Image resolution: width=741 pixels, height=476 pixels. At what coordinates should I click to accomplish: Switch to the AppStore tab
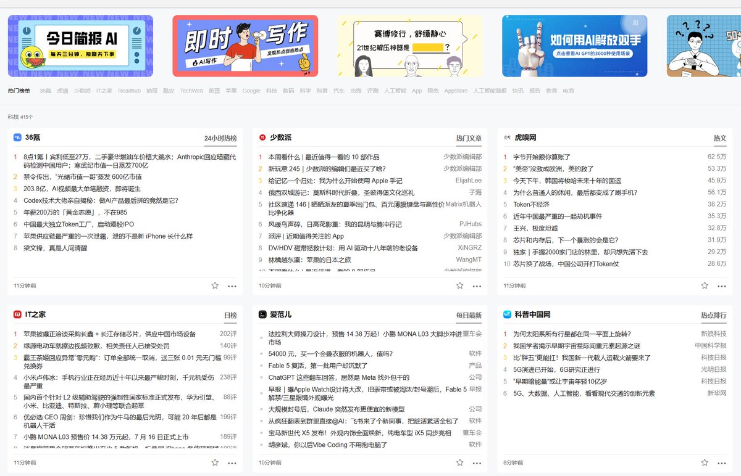tap(456, 91)
